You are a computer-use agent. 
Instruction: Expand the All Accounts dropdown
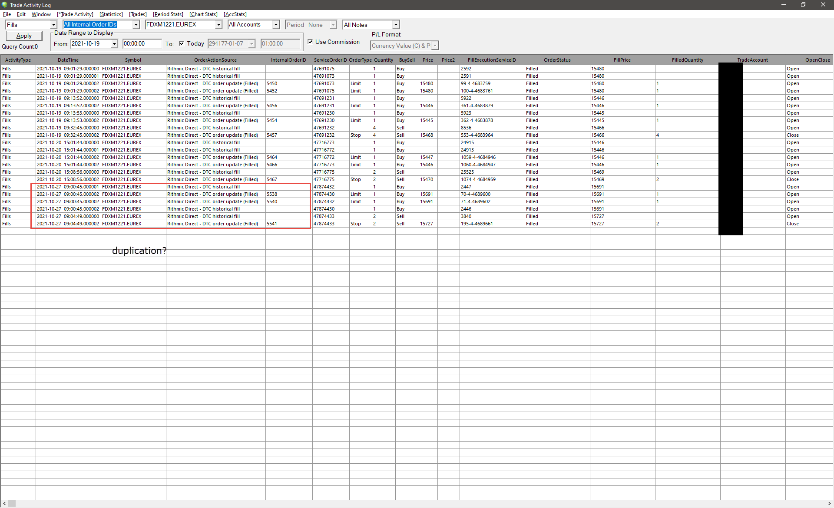(x=276, y=25)
